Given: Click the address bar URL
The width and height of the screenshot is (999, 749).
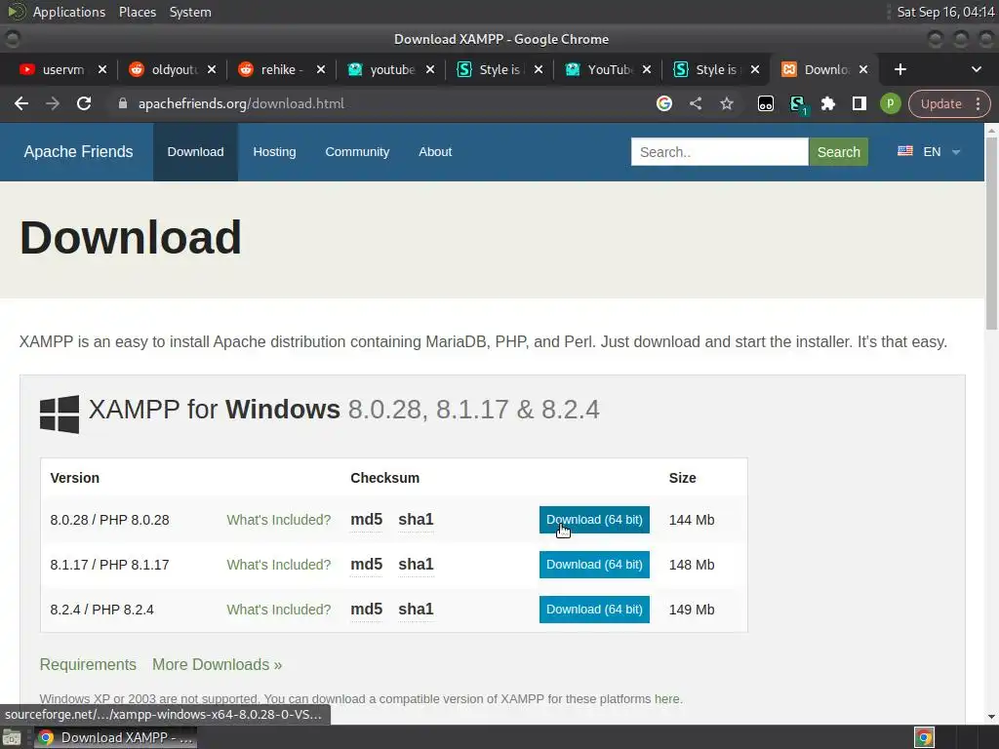Looking at the screenshot, I should tap(242, 103).
